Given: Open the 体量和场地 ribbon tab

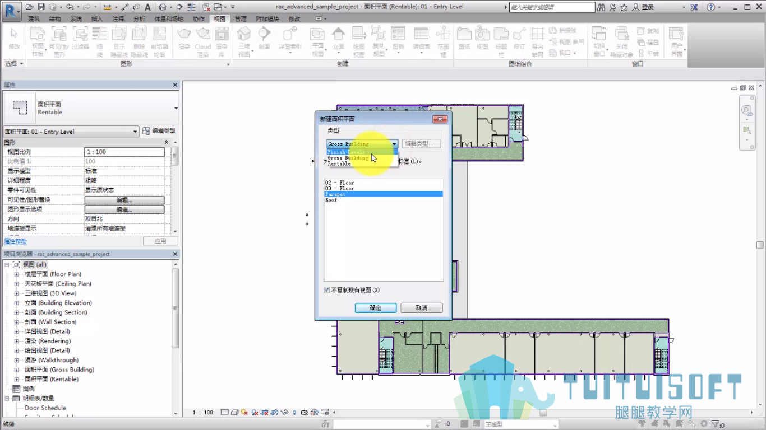Looking at the screenshot, I should [x=169, y=18].
